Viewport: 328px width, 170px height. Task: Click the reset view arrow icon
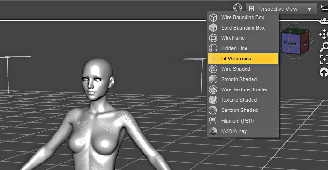coord(324,72)
